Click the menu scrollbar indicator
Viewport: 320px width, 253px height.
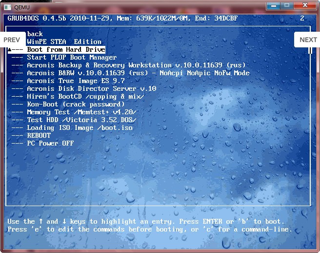(x=310, y=50)
